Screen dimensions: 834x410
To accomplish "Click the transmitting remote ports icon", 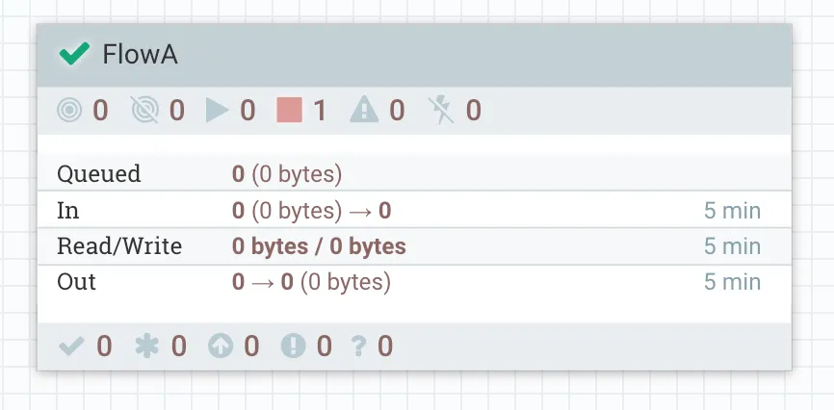I will tap(69, 111).
